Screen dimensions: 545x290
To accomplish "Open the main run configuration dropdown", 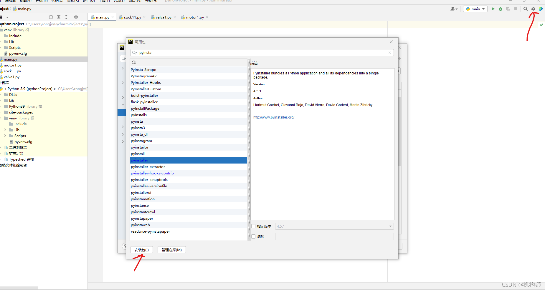I will click(475, 9).
